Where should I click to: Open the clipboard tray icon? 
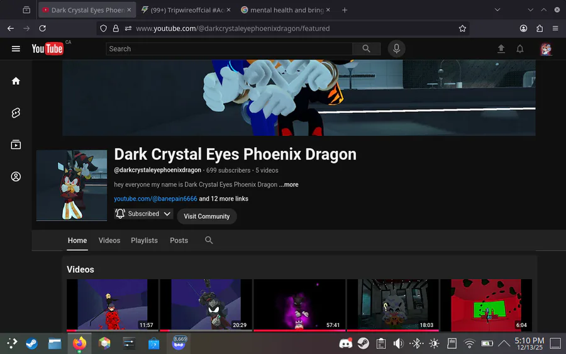[381, 343]
